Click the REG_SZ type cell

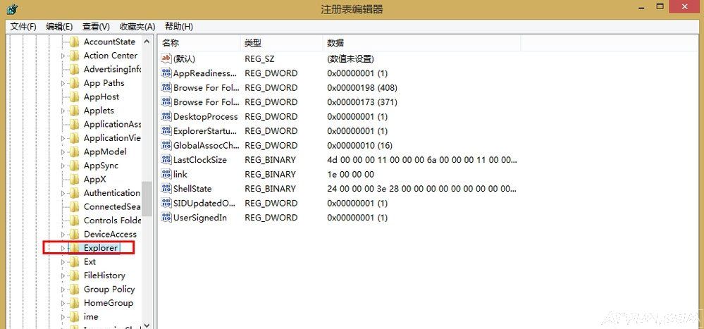pos(259,58)
